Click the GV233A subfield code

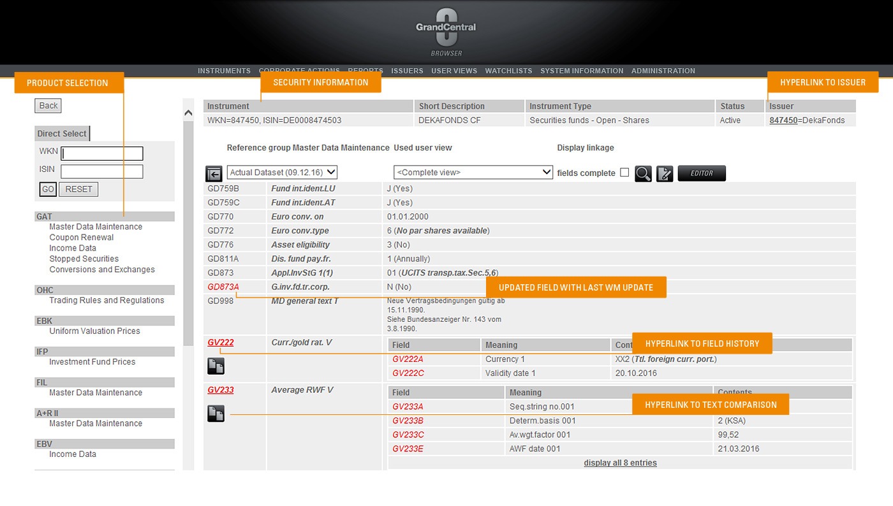[408, 407]
